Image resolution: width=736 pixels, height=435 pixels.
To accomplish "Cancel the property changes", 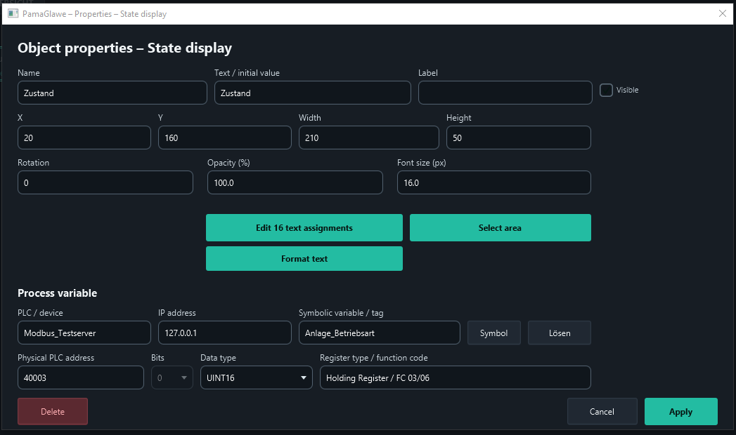I will pos(602,412).
